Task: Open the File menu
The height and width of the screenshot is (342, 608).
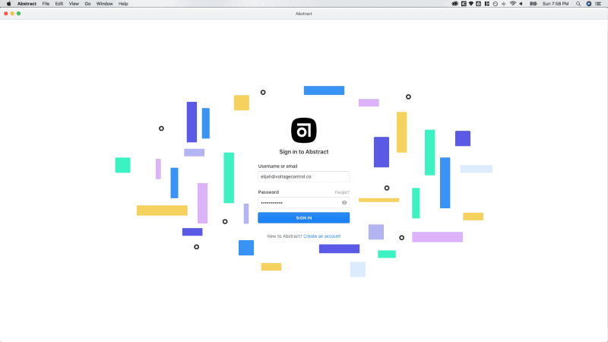Action: pos(46,4)
